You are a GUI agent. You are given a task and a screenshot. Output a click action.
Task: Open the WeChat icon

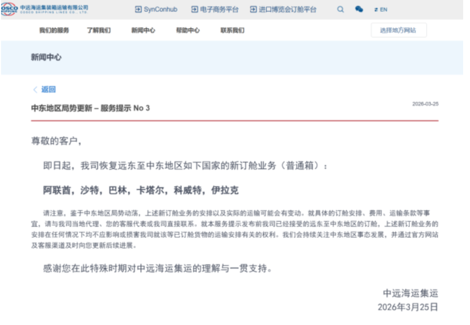coord(359,9)
